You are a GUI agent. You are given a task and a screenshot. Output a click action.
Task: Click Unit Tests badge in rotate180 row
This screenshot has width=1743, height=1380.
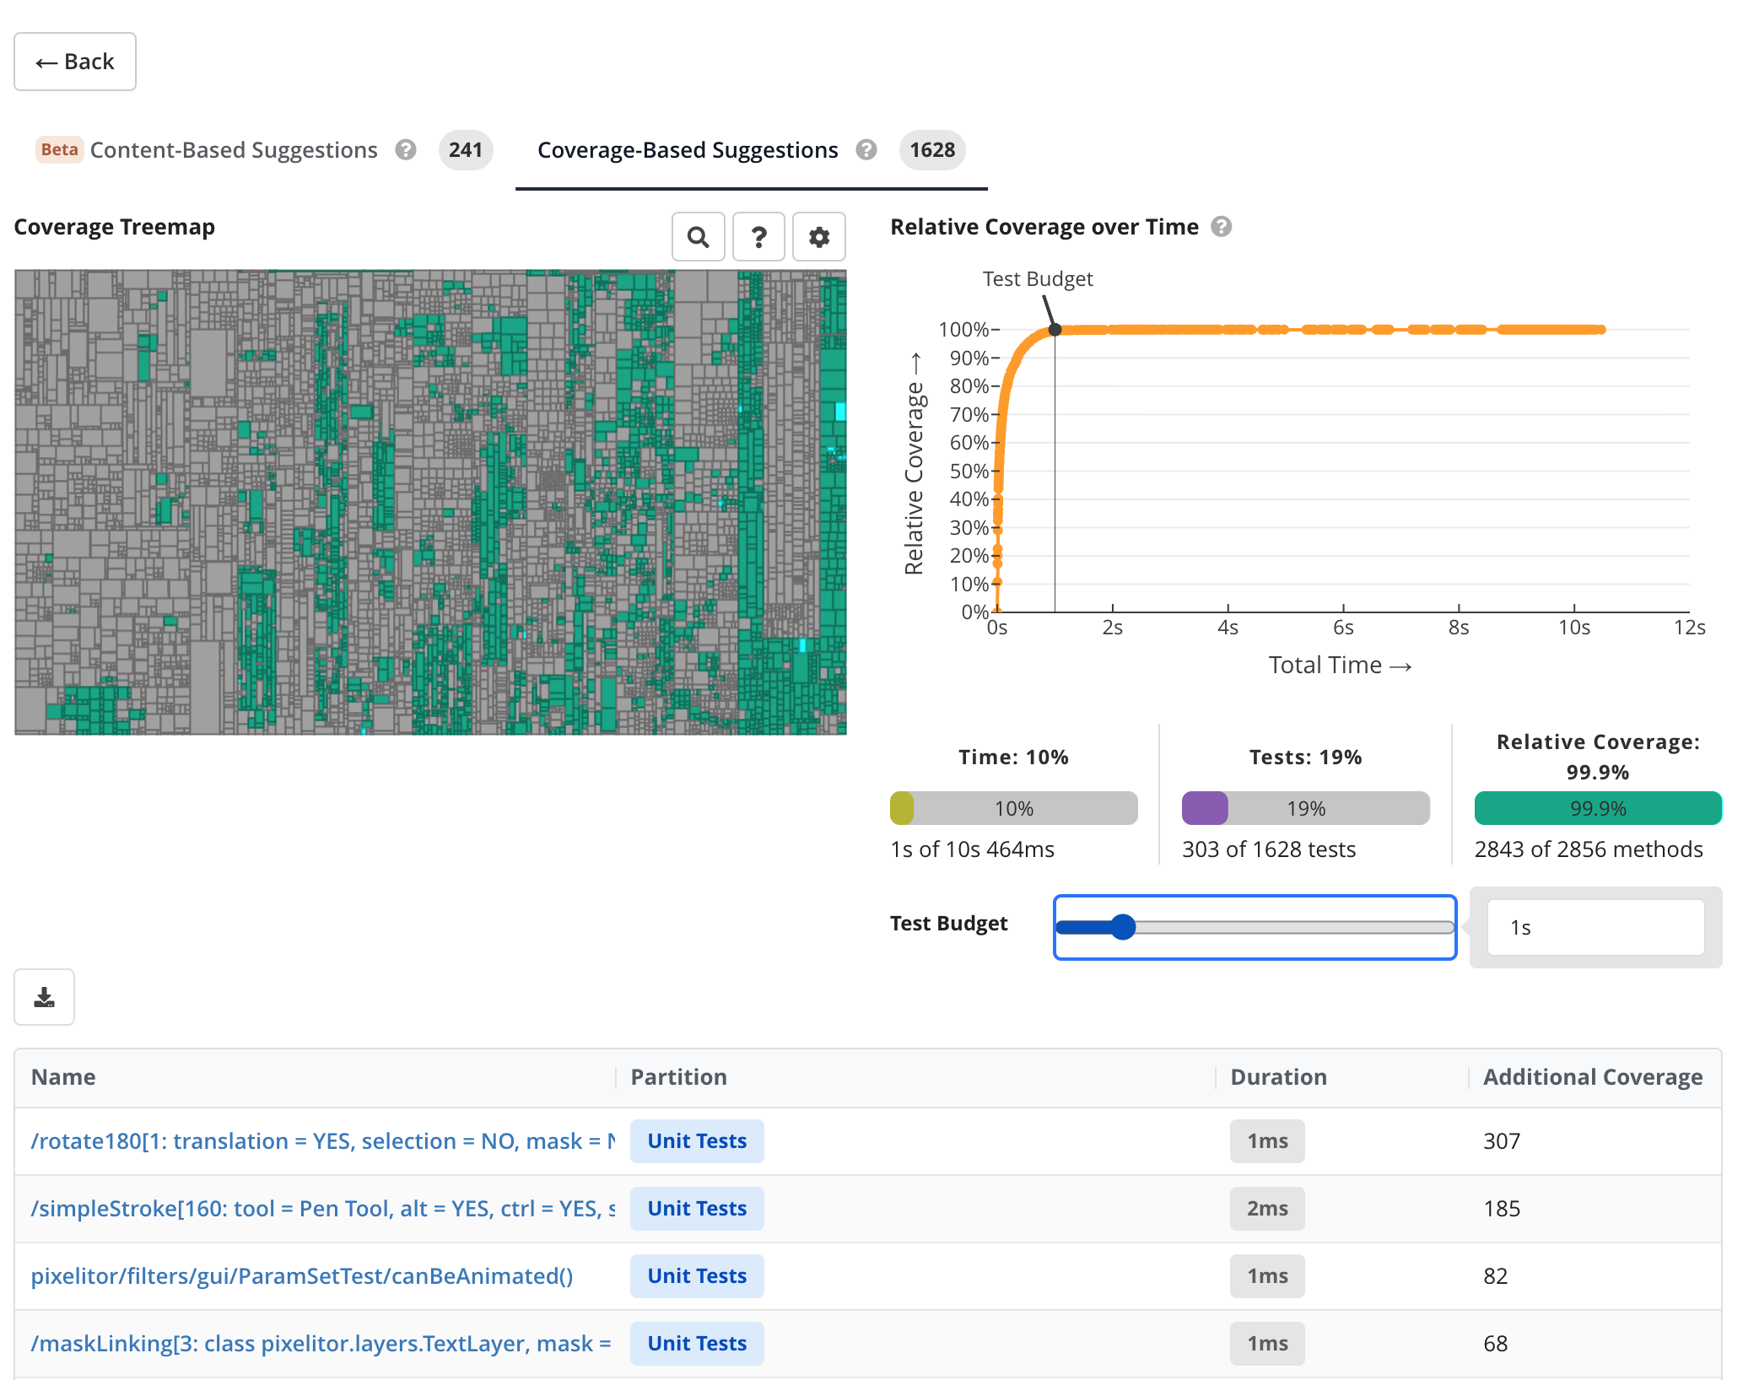point(697,1141)
